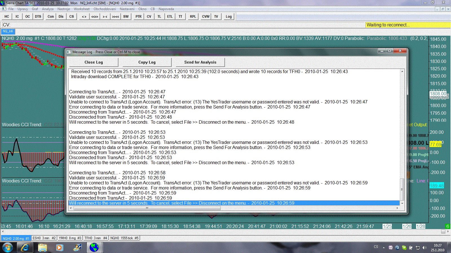Click the IC toolbar button
This screenshot has height=253, width=451.
click(x=17, y=17)
